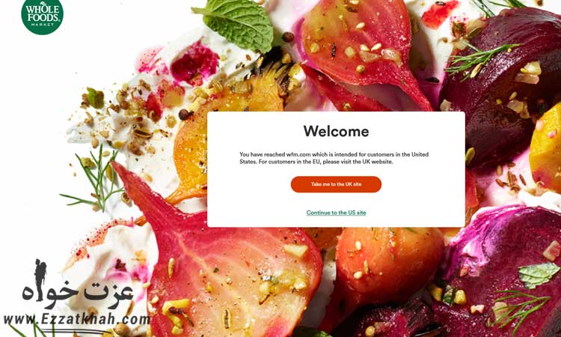Click the dill sprig at top right
The height and width of the screenshot is (337, 561).
pyautogui.click(x=479, y=59)
